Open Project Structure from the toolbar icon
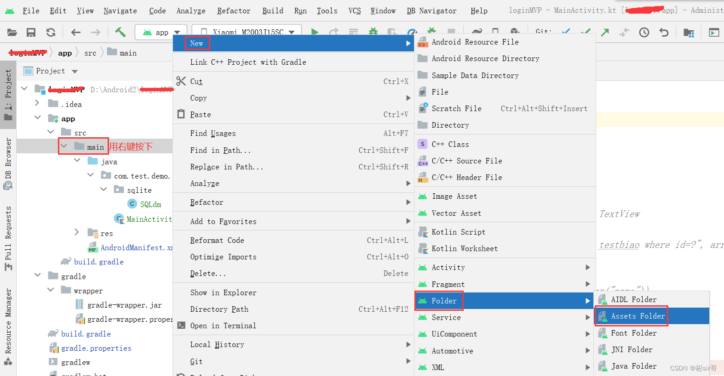The width and height of the screenshot is (724, 376). point(689,32)
